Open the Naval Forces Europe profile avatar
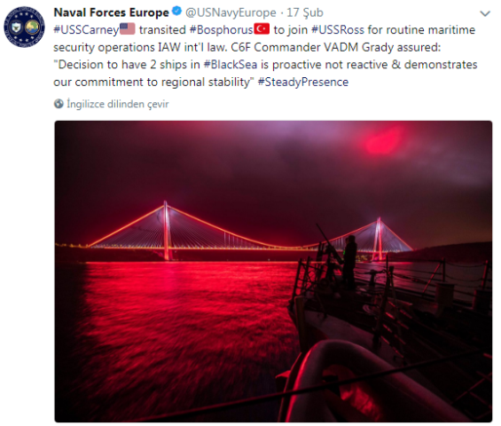 (x=24, y=27)
